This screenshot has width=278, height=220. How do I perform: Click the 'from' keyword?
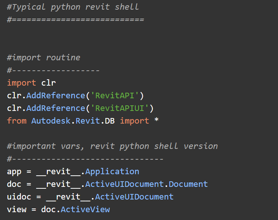[17, 121]
